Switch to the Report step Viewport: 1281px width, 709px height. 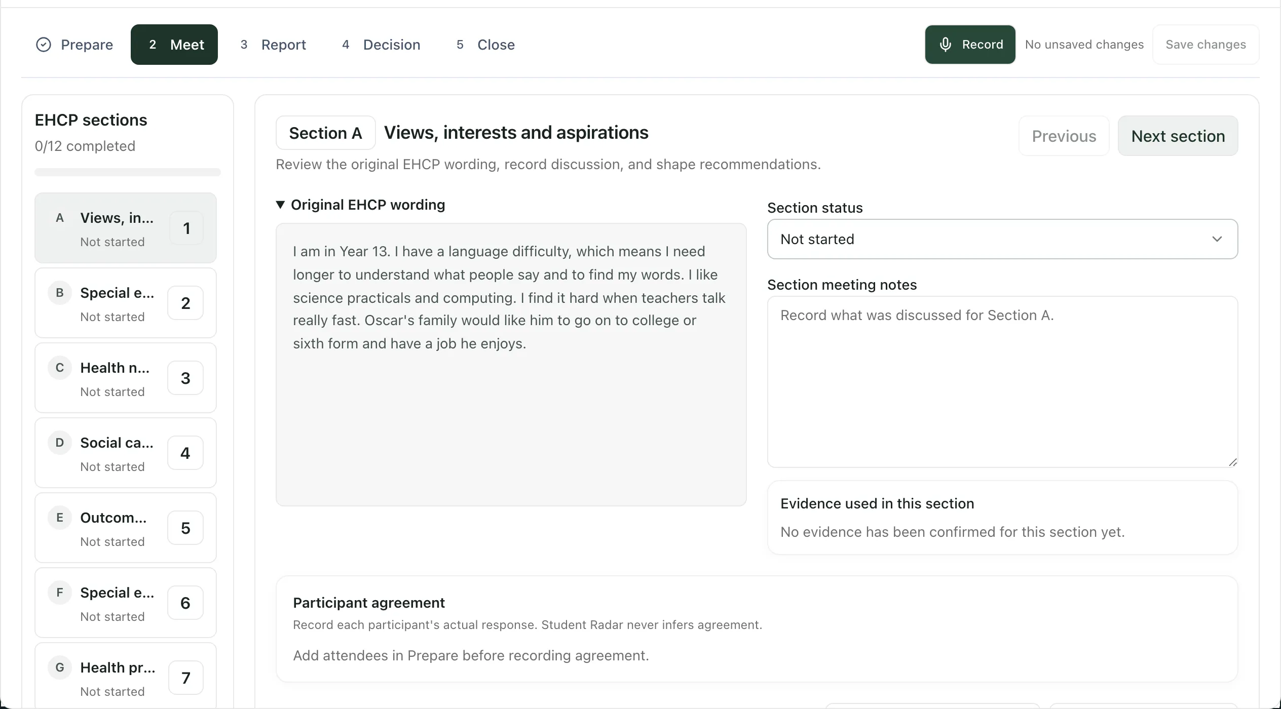click(274, 45)
